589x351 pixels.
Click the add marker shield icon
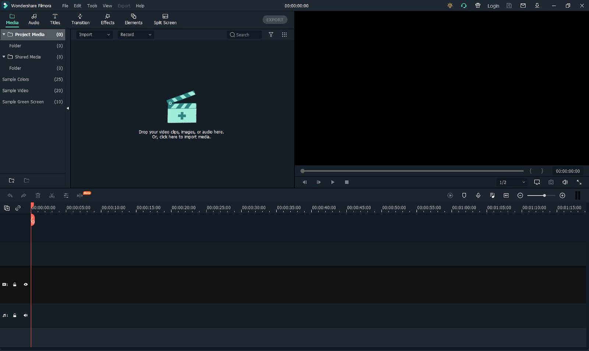pyautogui.click(x=464, y=195)
